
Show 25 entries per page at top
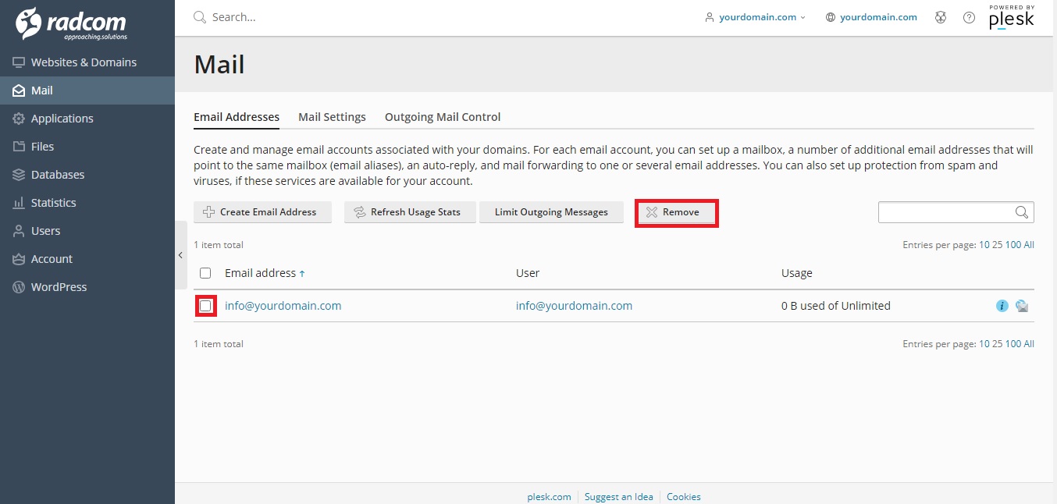pos(997,245)
